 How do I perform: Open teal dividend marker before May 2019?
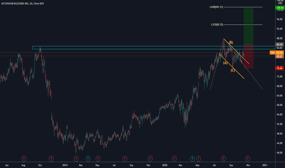(88, 159)
